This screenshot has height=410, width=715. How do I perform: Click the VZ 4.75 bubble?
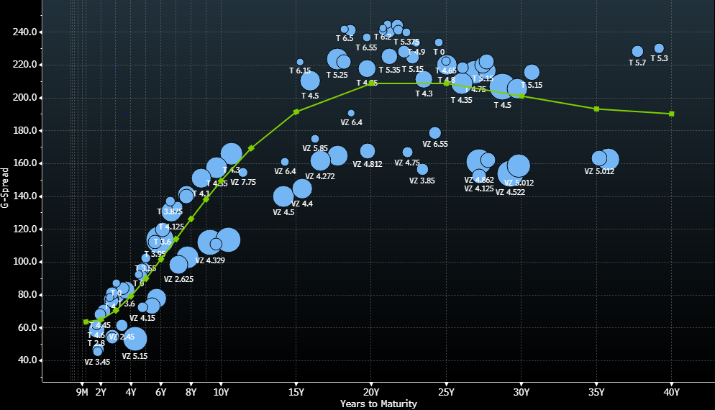(407, 152)
